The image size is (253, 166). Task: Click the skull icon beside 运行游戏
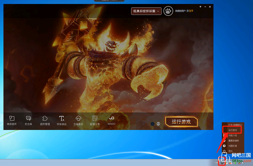click(158, 124)
